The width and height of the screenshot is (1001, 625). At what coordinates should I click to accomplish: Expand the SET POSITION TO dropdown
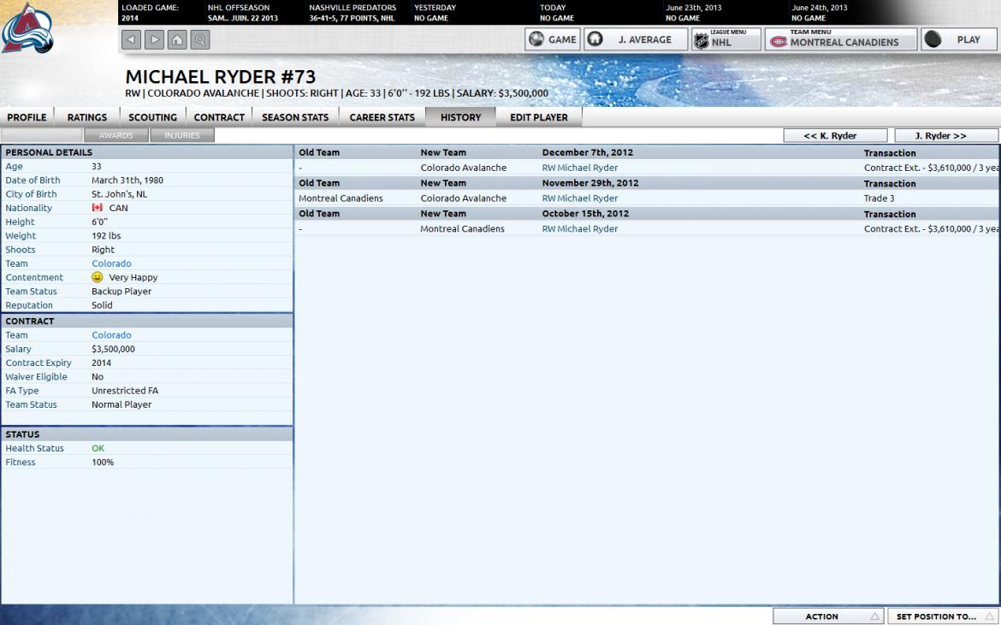tap(943, 616)
